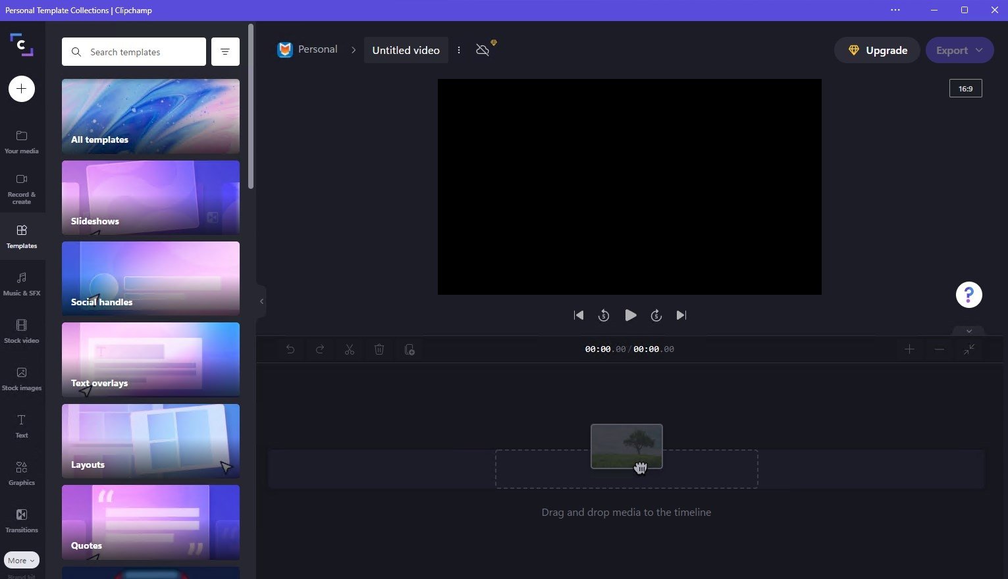Click the Redo timeline button
Viewport: 1008px width, 579px height.
pos(320,349)
